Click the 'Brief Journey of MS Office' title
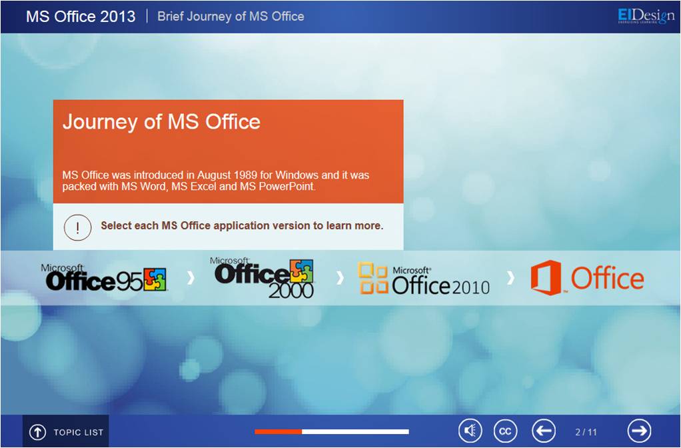The height and width of the screenshot is (448, 681). click(231, 17)
